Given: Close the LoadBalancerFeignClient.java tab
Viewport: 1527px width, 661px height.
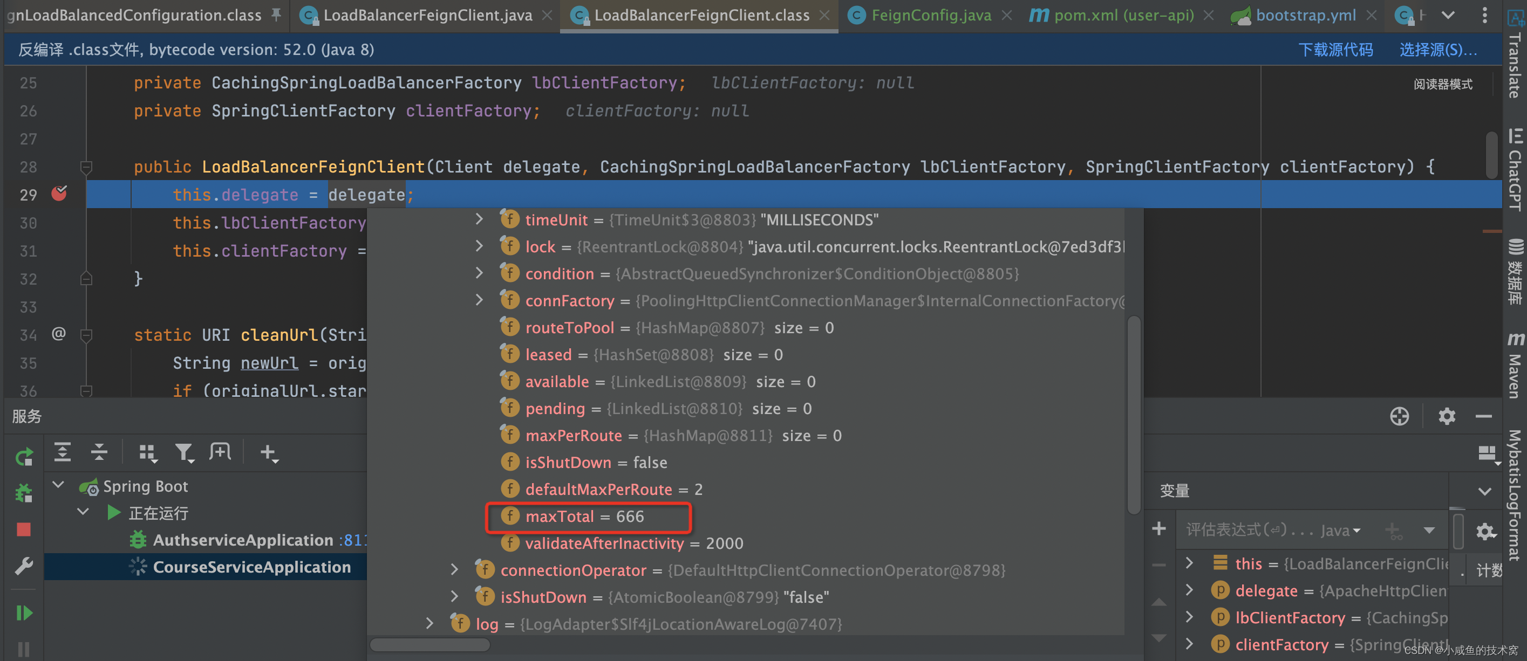Looking at the screenshot, I should 547,16.
